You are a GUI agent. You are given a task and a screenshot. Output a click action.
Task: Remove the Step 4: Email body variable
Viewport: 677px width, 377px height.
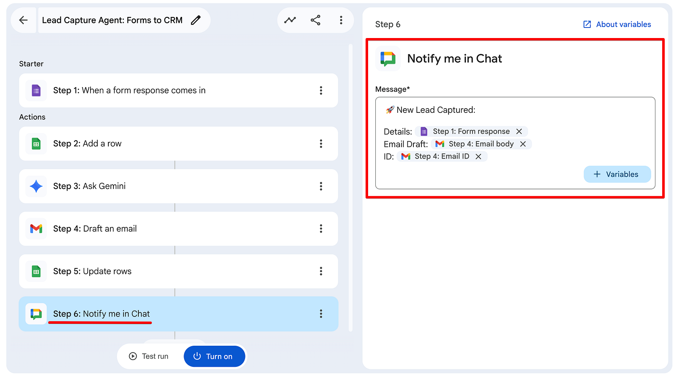click(523, 144)
